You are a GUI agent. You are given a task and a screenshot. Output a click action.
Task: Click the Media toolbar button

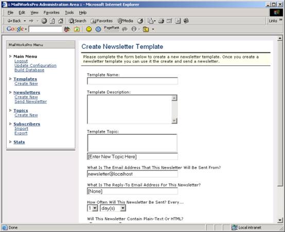click(x=125, y=21)
